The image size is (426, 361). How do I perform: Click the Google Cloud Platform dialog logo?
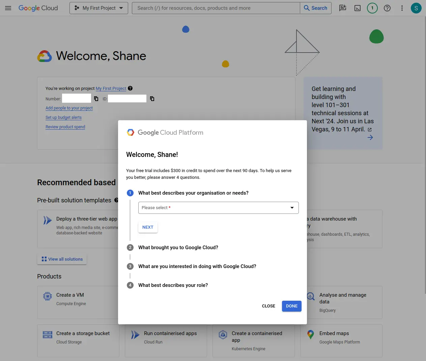coord(165,132)
